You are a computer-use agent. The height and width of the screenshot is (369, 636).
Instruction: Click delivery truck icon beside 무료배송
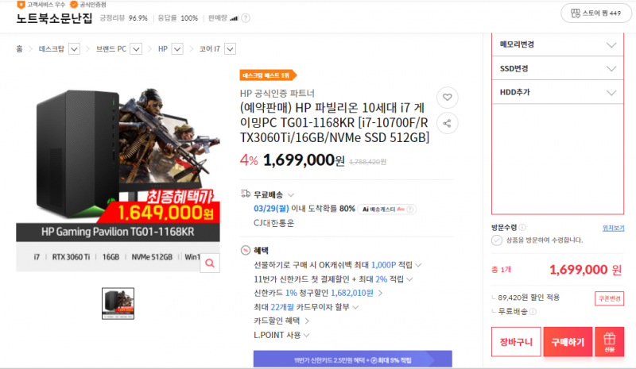246,194
